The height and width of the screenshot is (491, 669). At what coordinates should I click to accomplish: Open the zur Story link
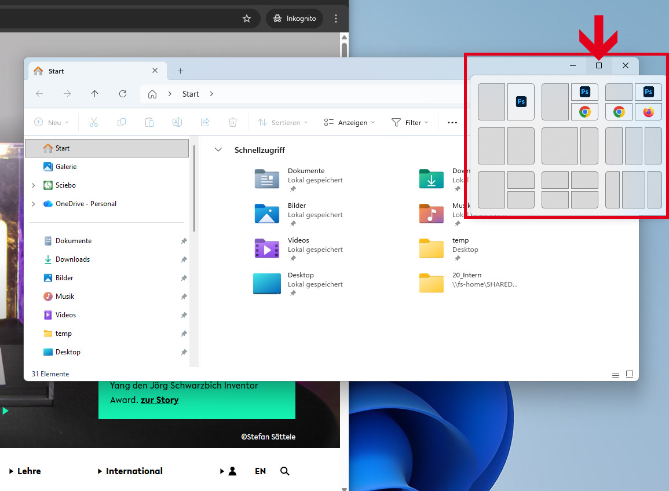pyautogui.click(x=159, y=400)
